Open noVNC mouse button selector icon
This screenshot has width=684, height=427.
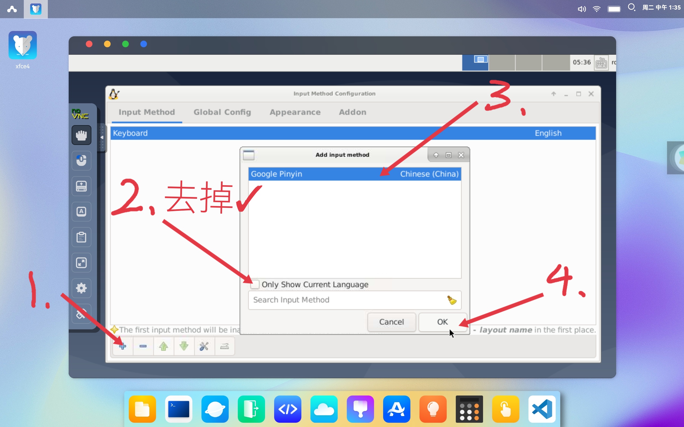click(x=81, y=160)
